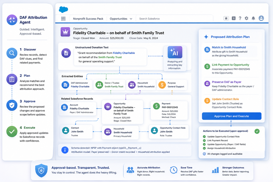Click the DAF Attribution Agent sparkle icon

pyautogui.click(x=12, y=20)
